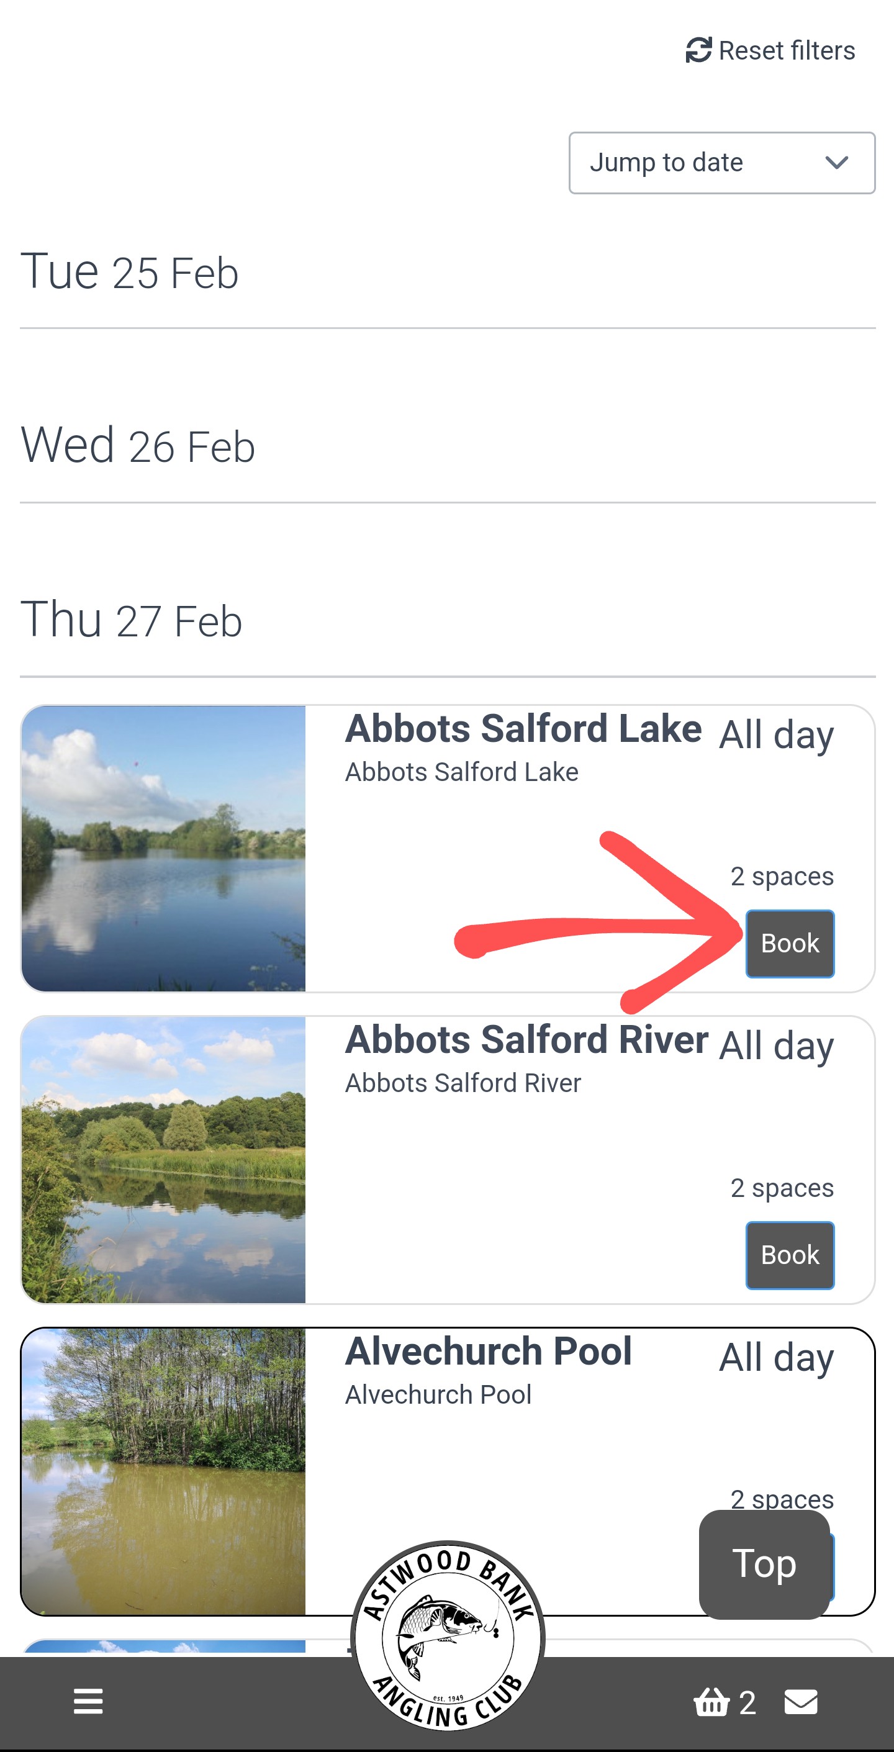Click the Reset filters refresh icon
894x1752 pixels.
(698, 50)
